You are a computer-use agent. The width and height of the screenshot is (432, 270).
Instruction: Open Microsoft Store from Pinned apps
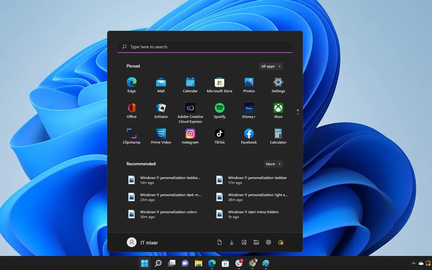pos(219,85)
